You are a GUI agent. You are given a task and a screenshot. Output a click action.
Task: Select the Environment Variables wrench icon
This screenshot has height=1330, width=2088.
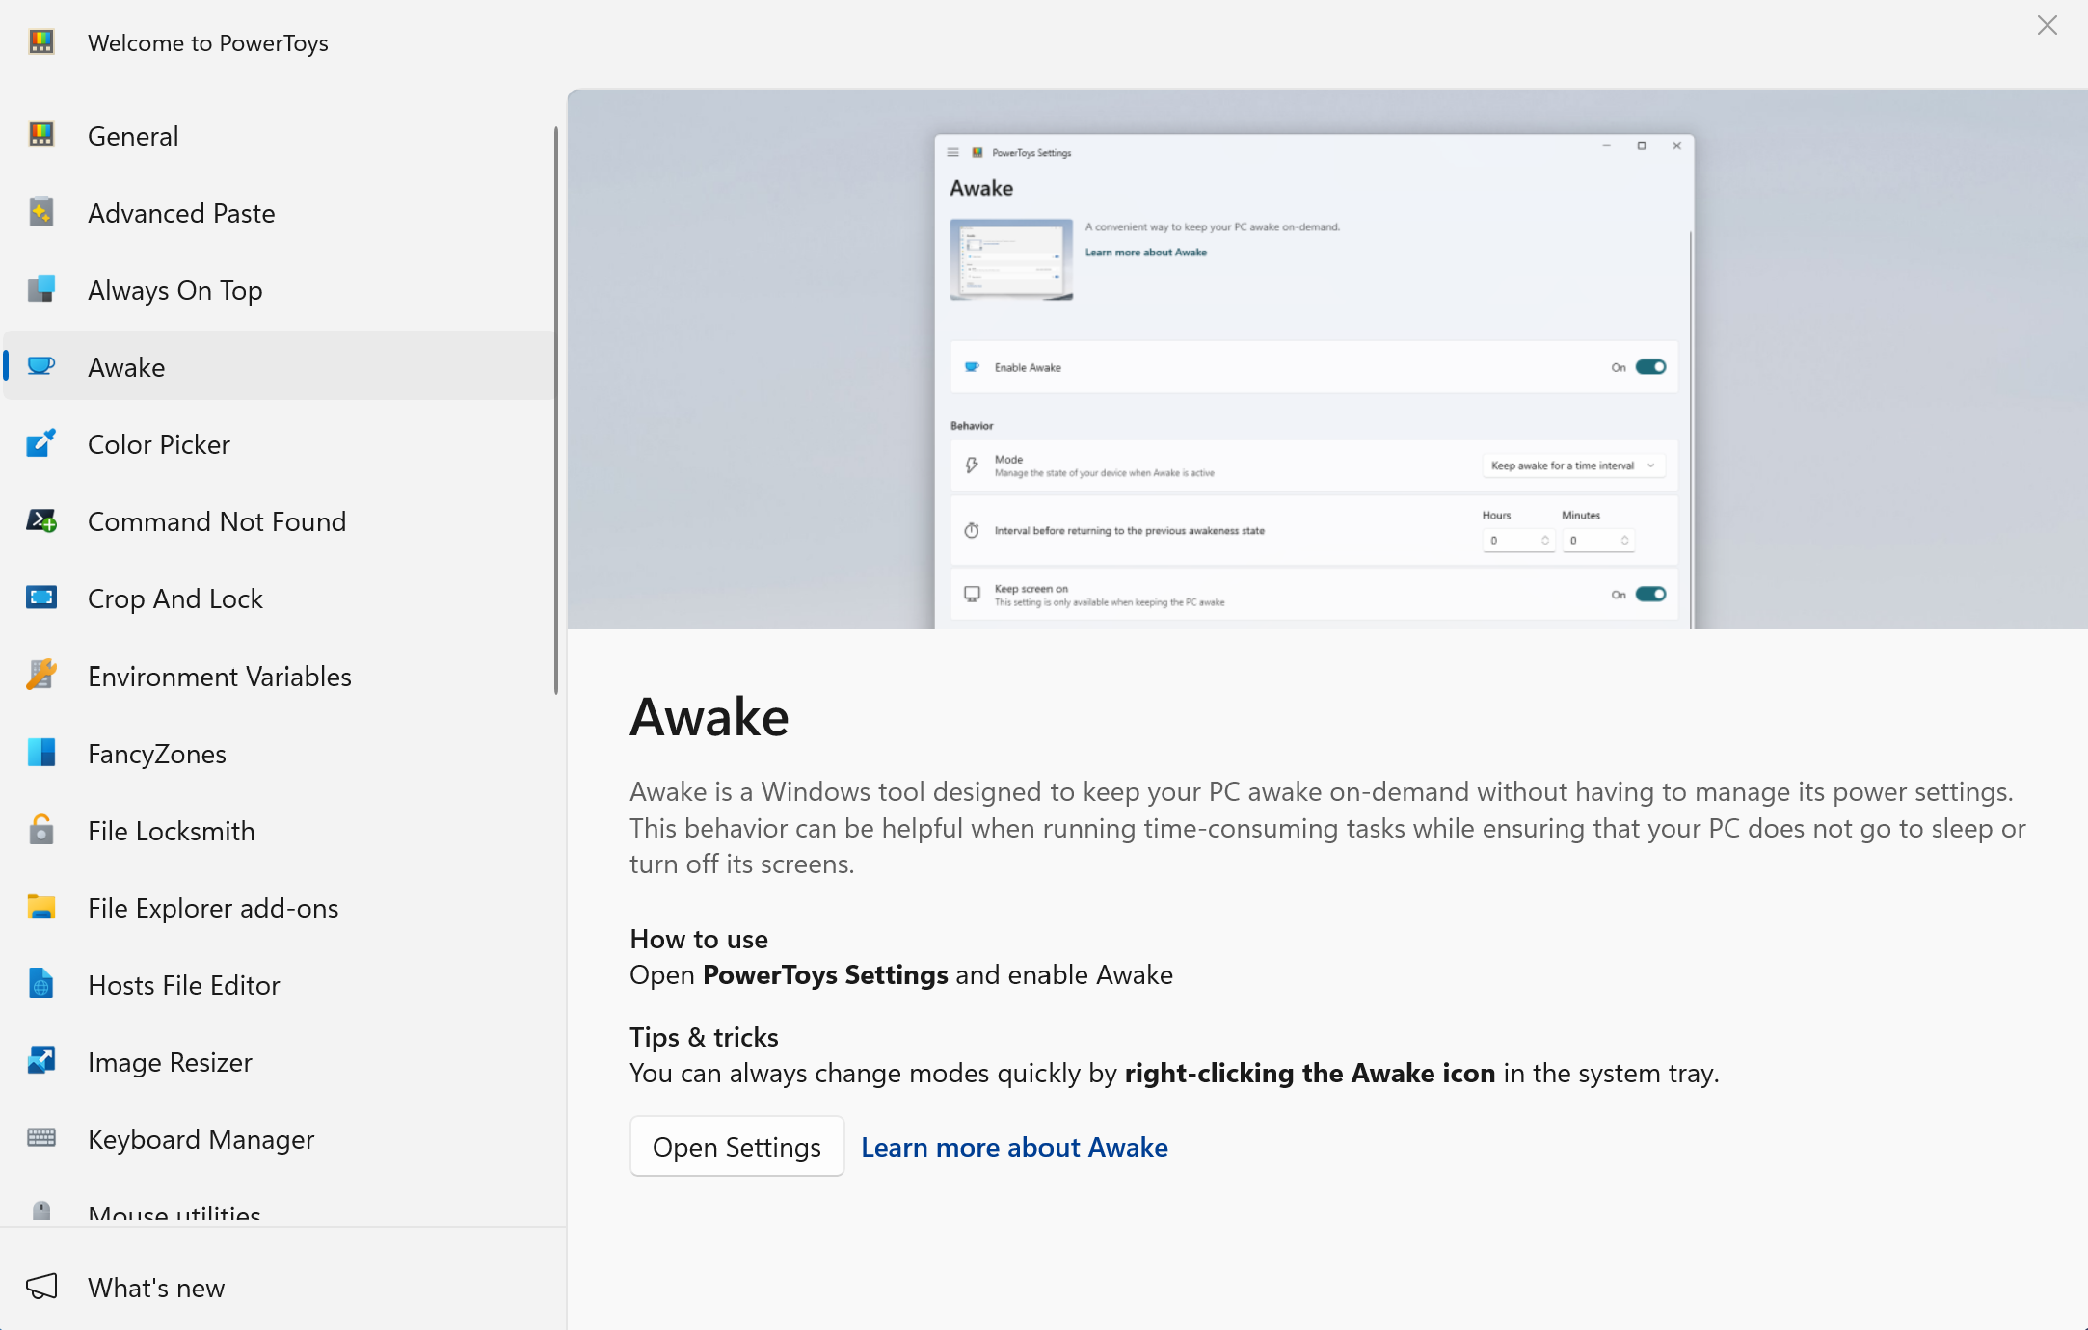tap(41, 676)
